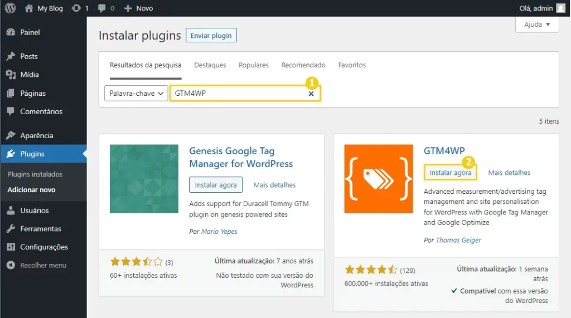Expand the Ajuda help dropdown

pos(537,25)
